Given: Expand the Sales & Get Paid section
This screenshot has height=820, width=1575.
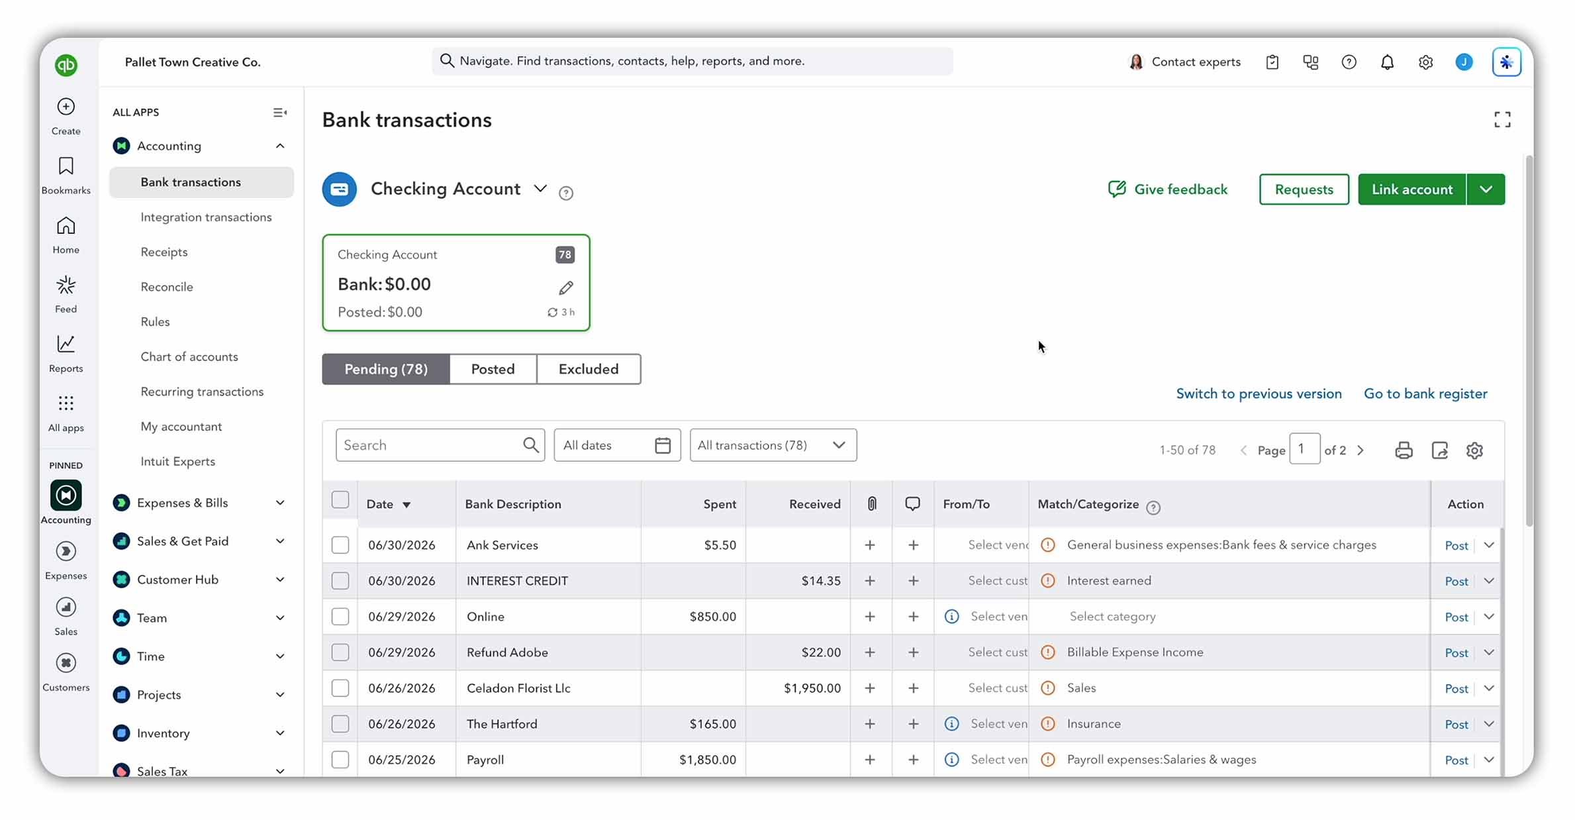Looking at the screenshot, I should [x=280, y=542].
